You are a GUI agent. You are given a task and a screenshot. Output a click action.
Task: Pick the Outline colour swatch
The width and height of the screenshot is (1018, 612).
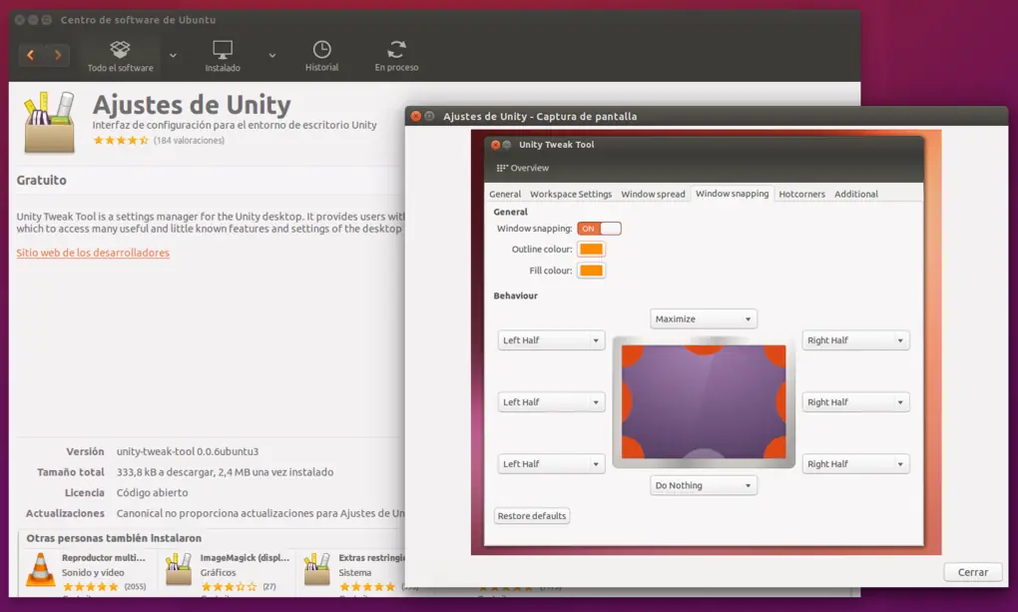tap(591, 250)
